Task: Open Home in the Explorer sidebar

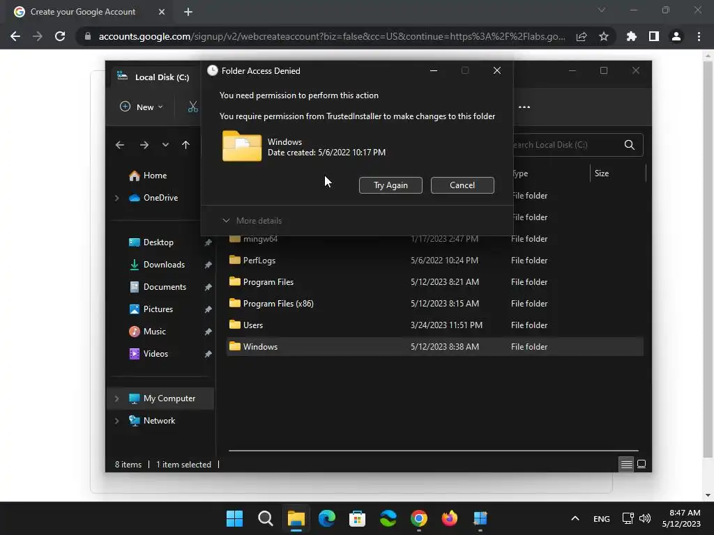Action: (155, 176)
